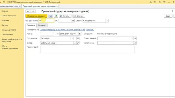Close the Приходный ордер на товары tab
Viewport: 175px width, 98px height.
(57, 6)
